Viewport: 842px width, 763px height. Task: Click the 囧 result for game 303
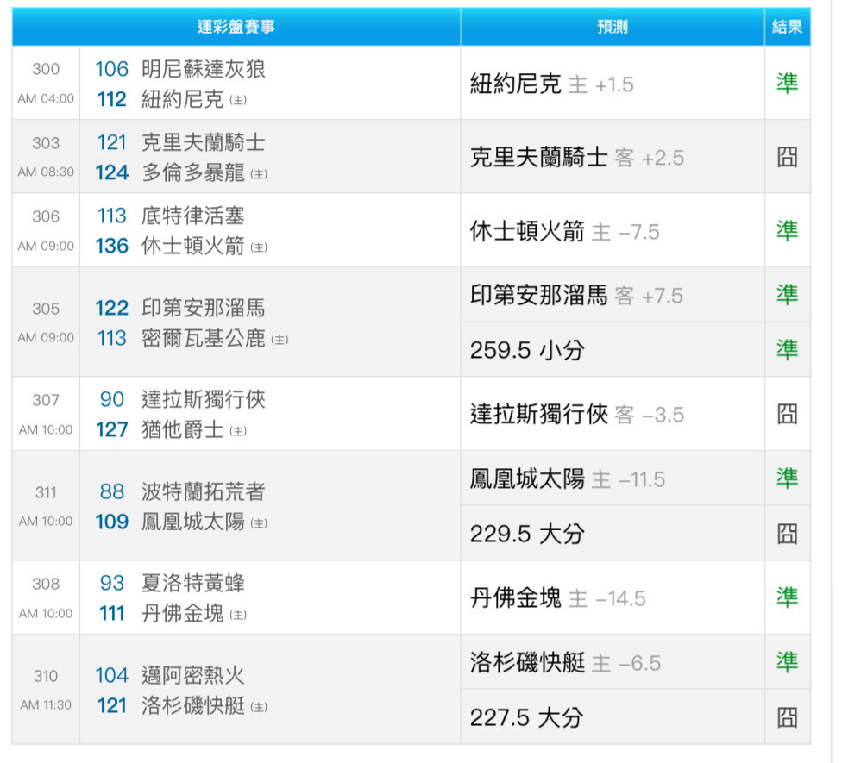click(x=788, y=157)
